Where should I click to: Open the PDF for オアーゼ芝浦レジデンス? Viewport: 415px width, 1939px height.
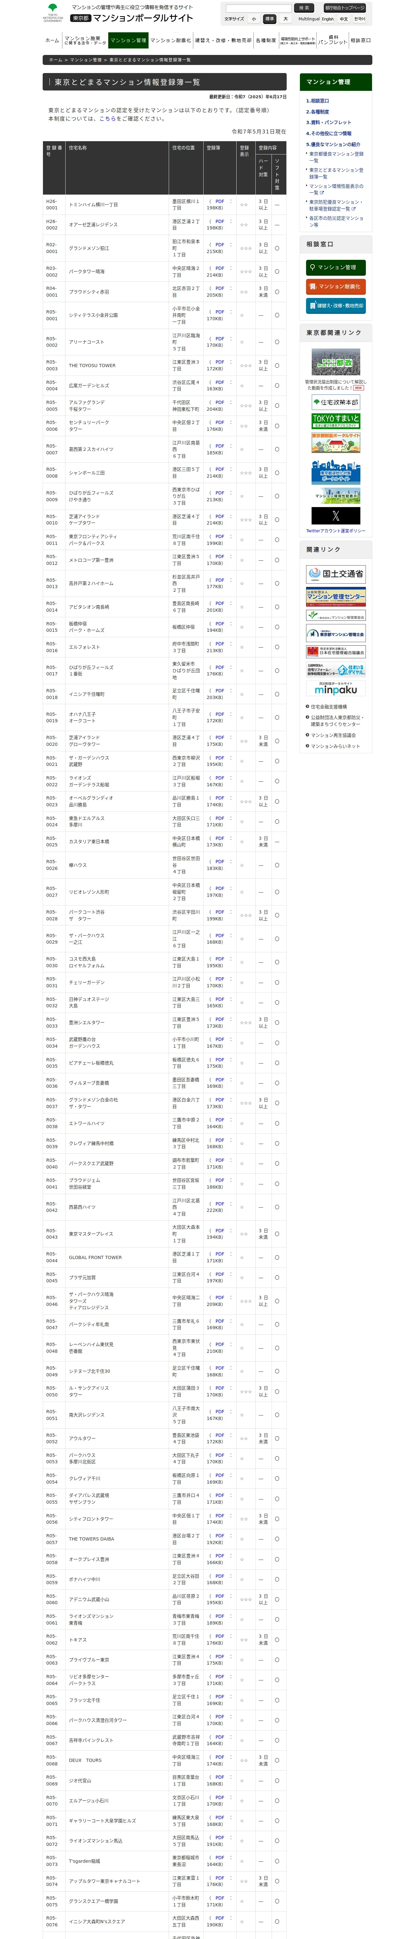pyautogui.click(x=219, y=221)
